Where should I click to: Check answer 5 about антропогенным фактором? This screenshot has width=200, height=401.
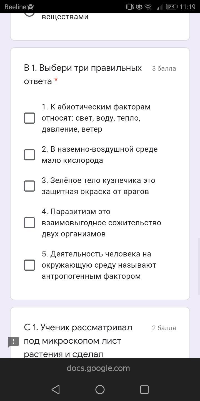[29, 265]
